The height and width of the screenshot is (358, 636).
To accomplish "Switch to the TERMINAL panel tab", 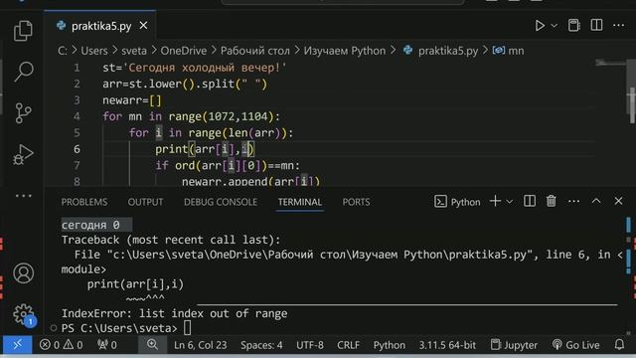I will 300,202.
